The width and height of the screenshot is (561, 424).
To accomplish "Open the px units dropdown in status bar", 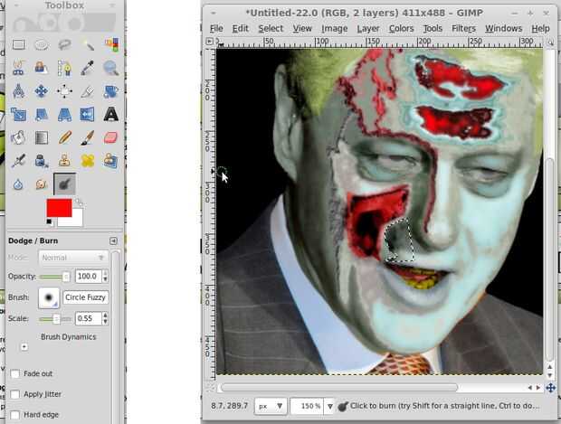I will pos(271,406).
